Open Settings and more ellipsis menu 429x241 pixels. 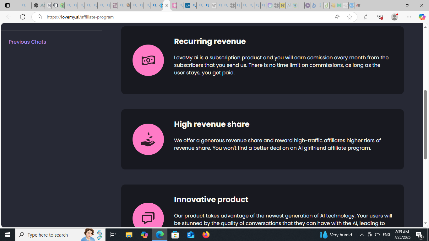tap(409, 17)
